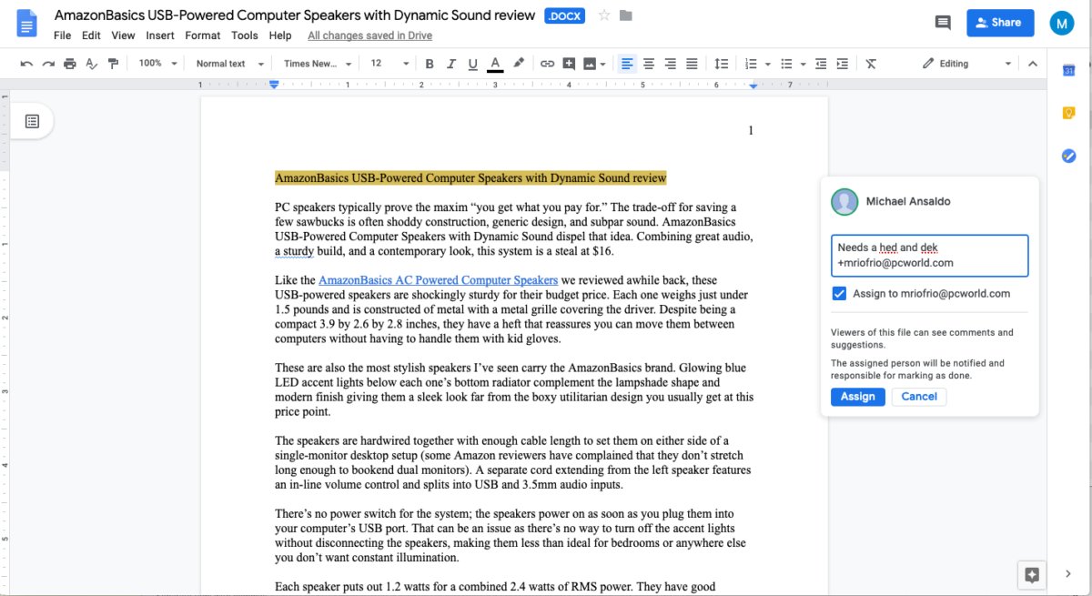Open the zoom level dropdown

[x=157, y=64]
